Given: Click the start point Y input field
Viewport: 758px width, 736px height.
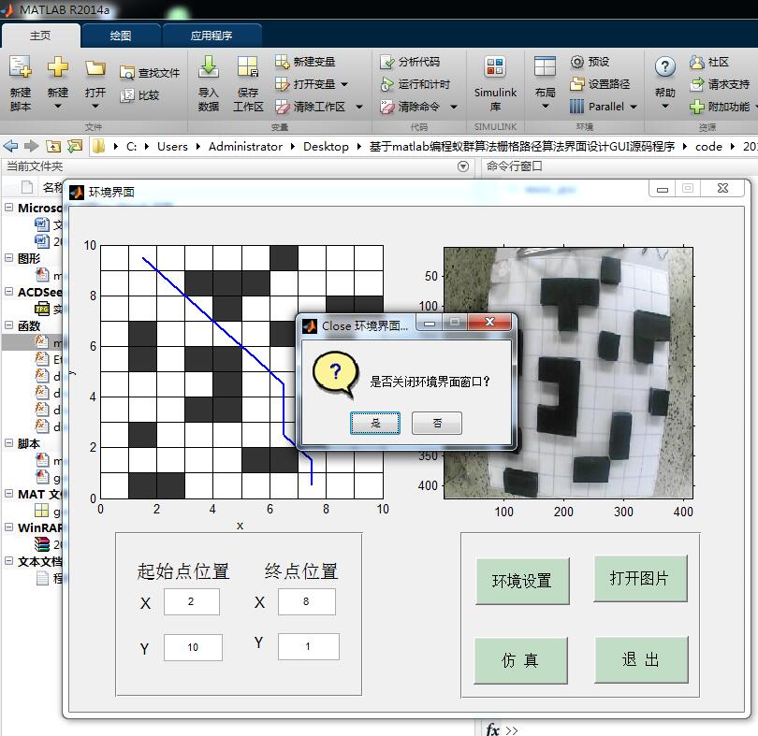Looking at the screenshot, I should [x=193, y=647].
